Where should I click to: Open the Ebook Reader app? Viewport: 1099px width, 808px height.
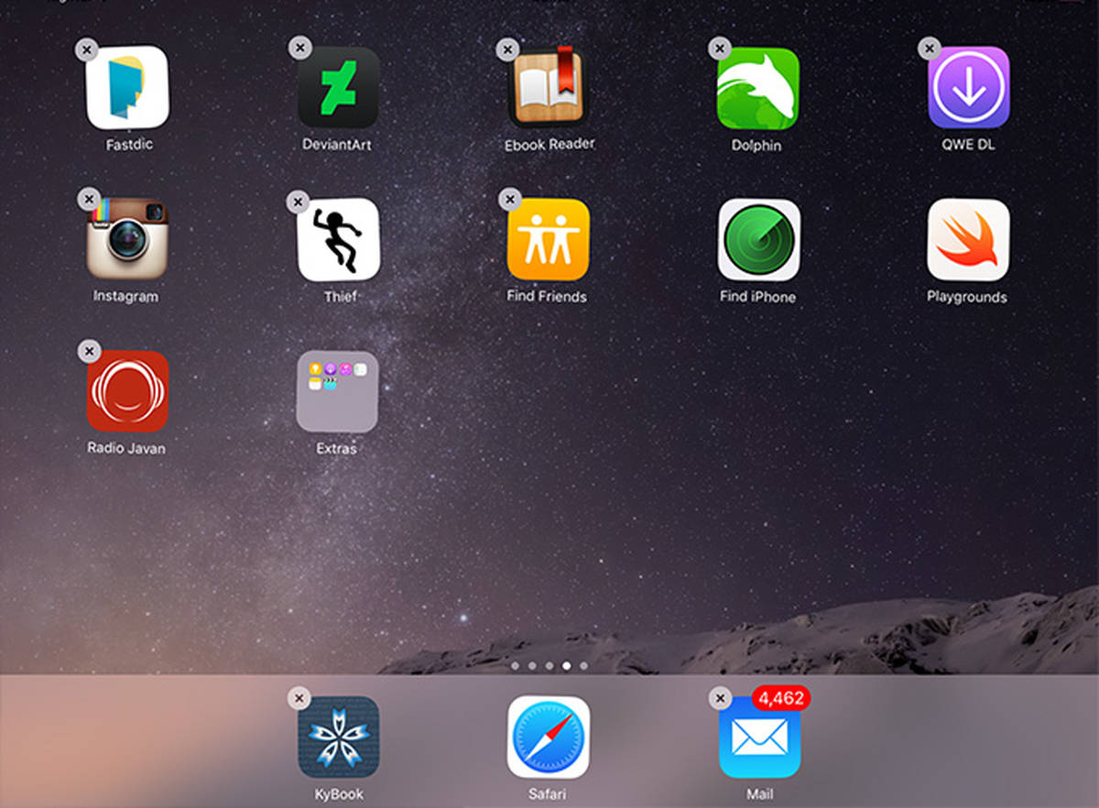(x=549, y=88)
